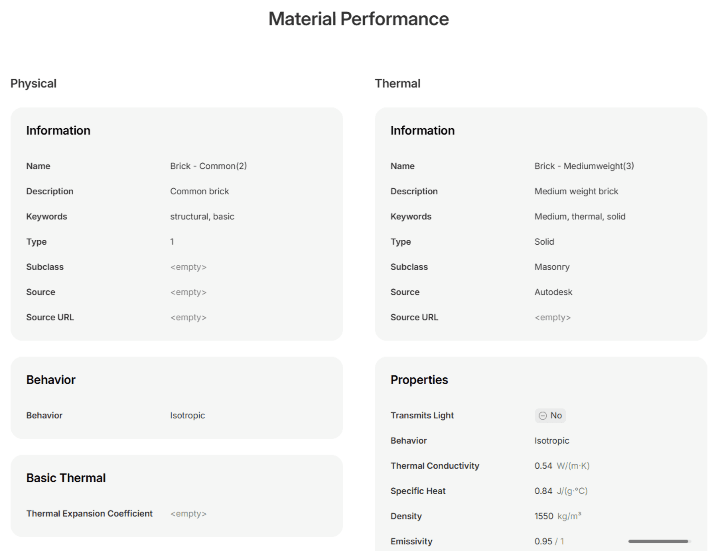Image resolution: width=718 pixels, height=551 pixels.
Task: Select the Thermal Conductivity value 0.54
Action: coord(543,465)
